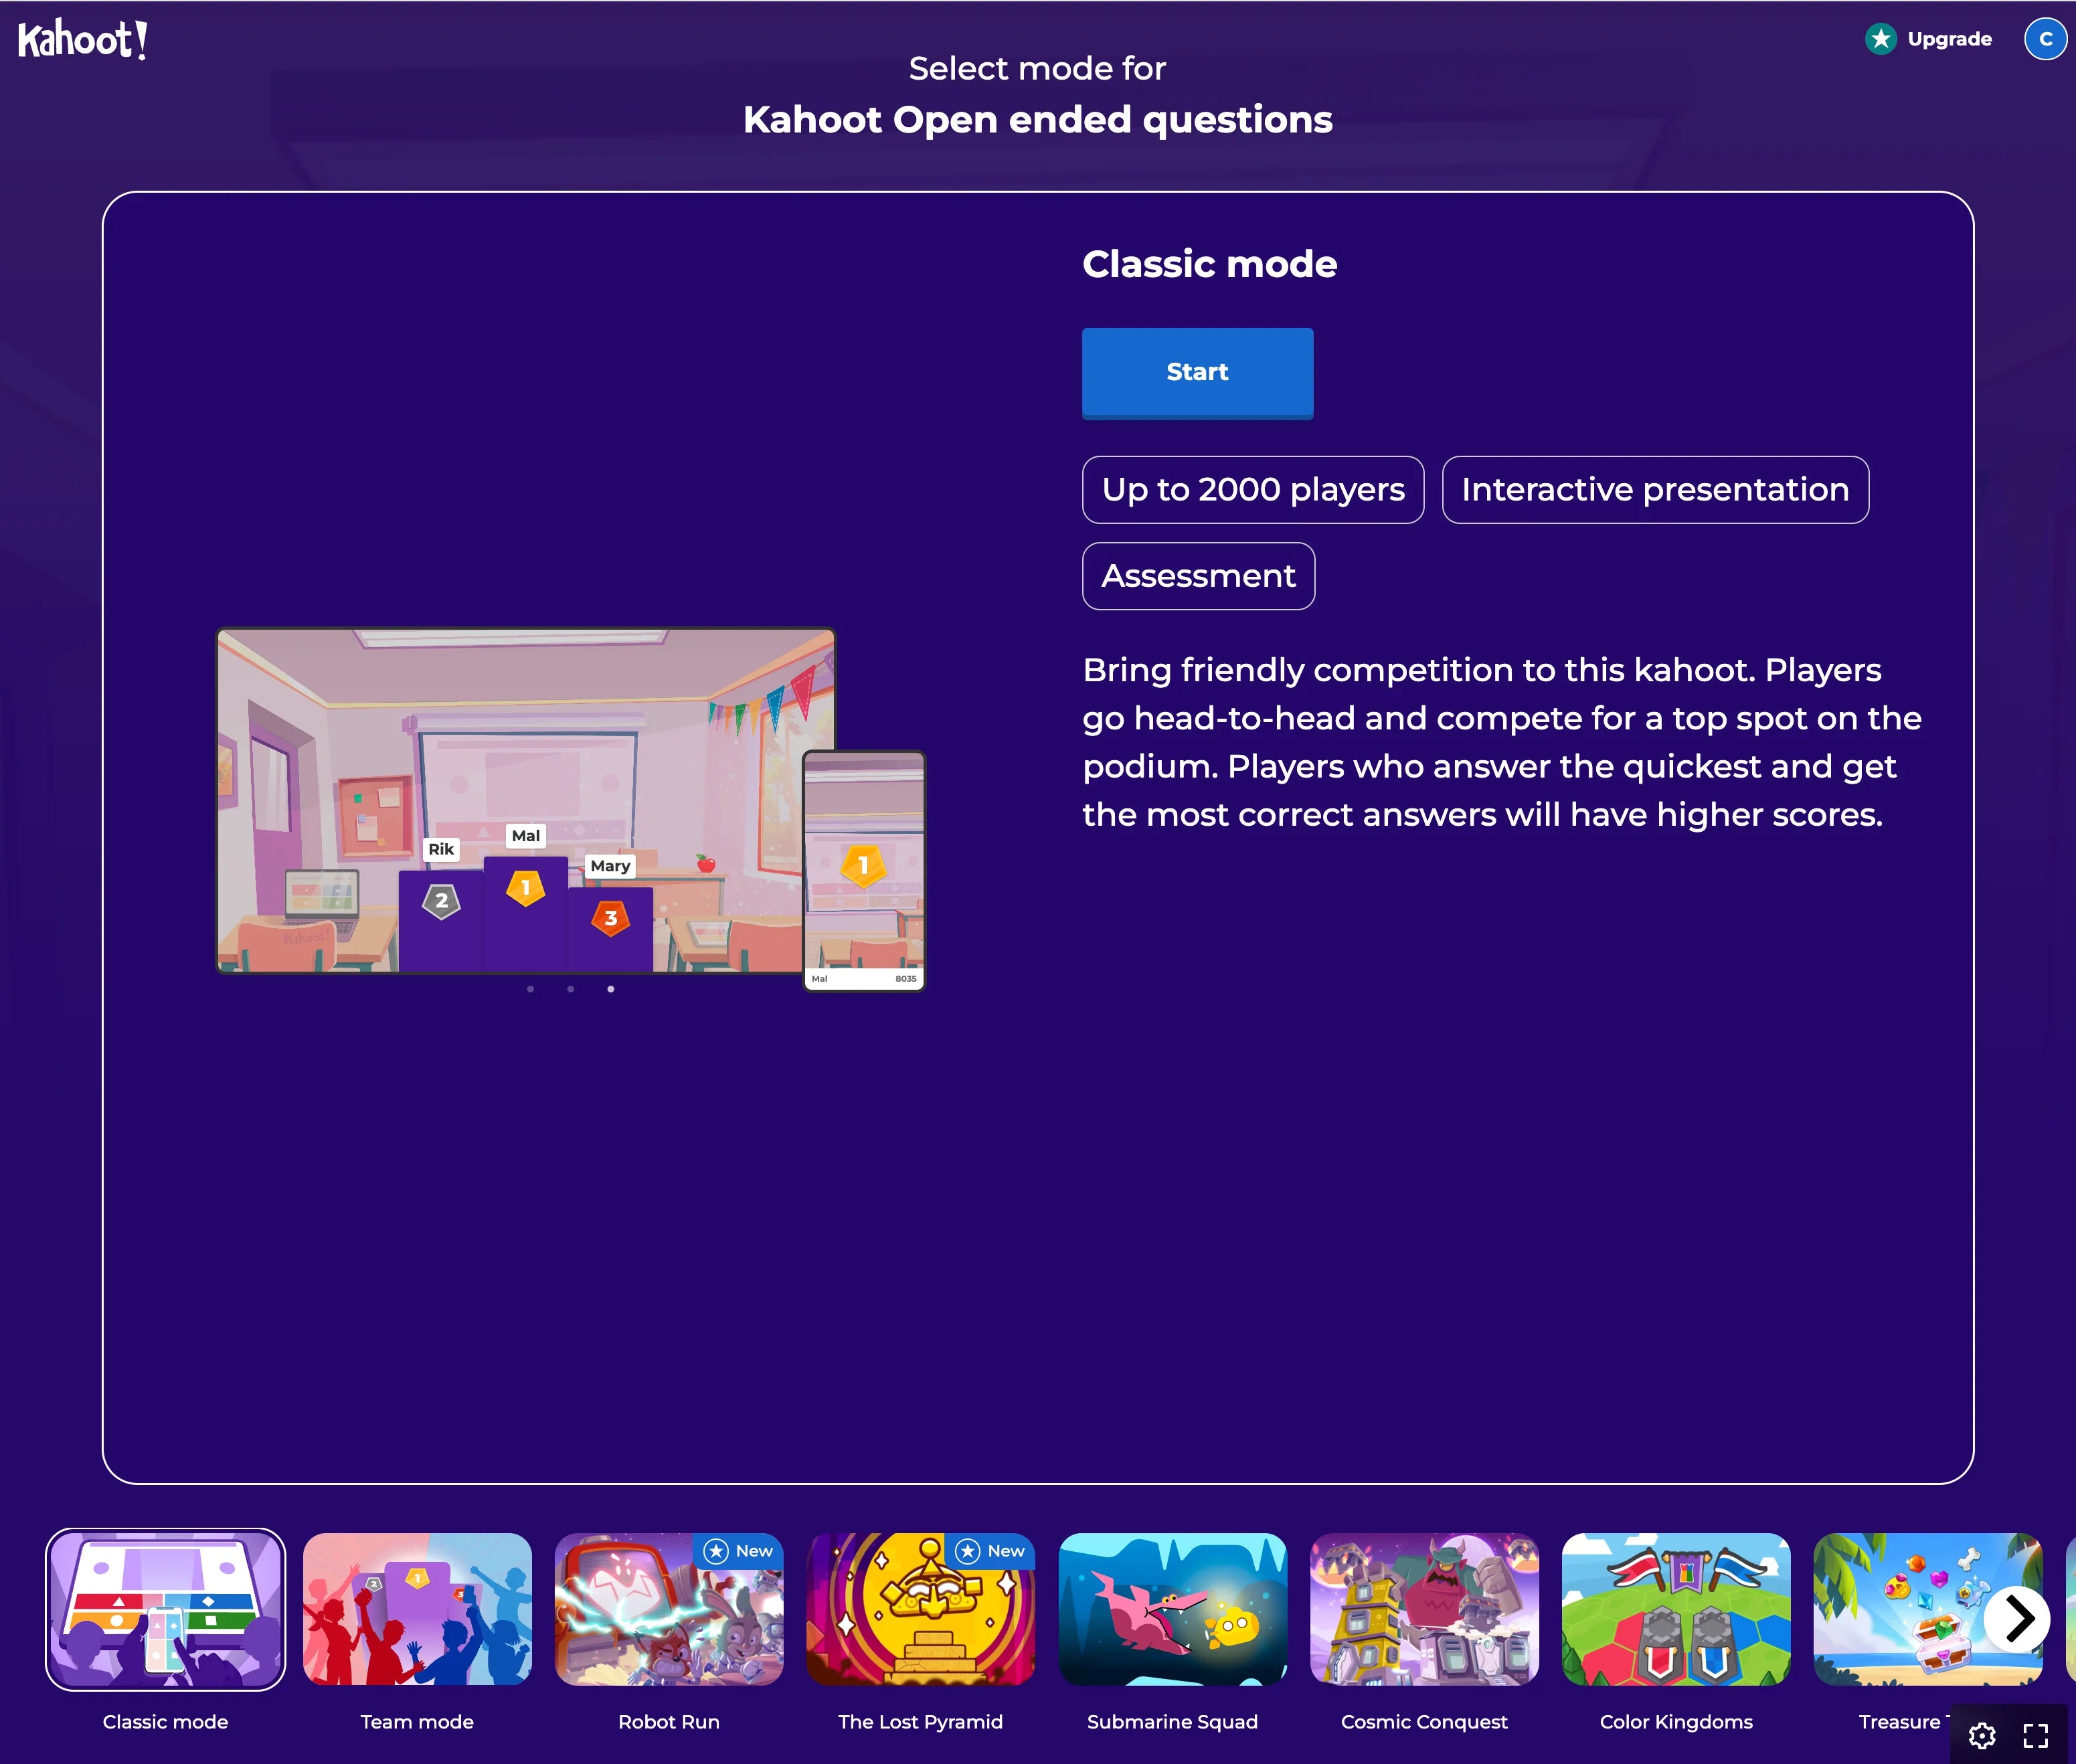Go to second carousel slide dot
Viewport: 2076px width, 1764px height.
(x=570, y=989)
